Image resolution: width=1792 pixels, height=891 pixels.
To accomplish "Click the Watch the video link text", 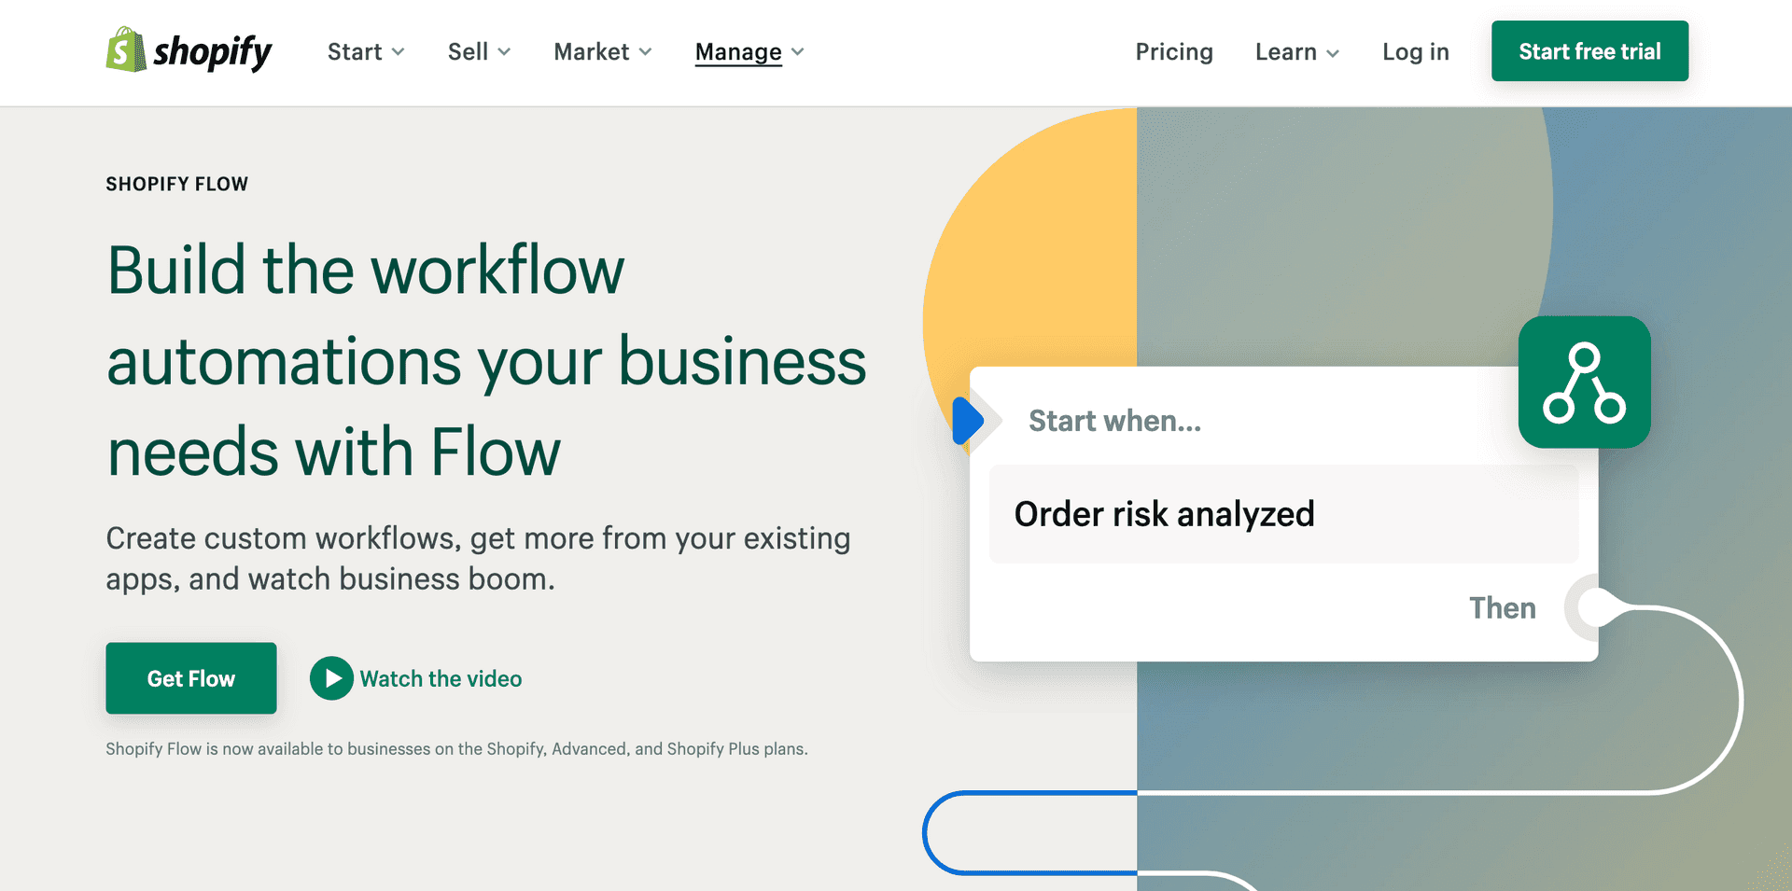I will coord(441,679).
